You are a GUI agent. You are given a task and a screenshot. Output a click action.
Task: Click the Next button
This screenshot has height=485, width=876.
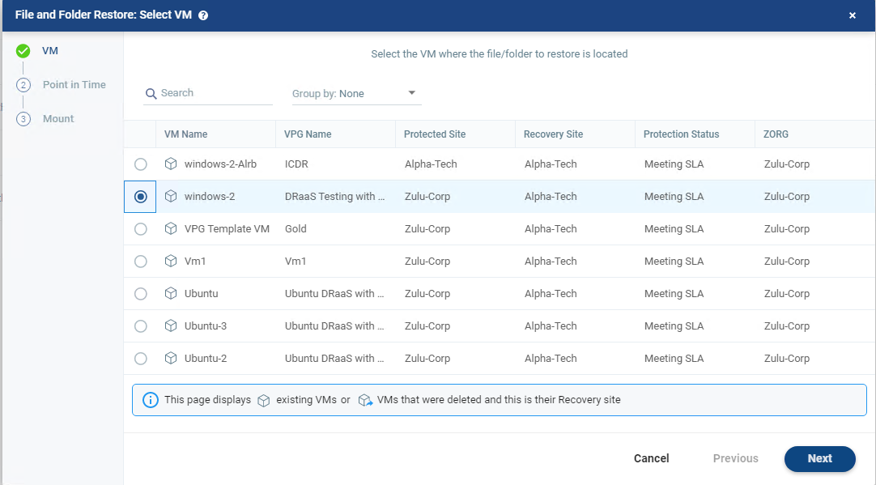819,458
